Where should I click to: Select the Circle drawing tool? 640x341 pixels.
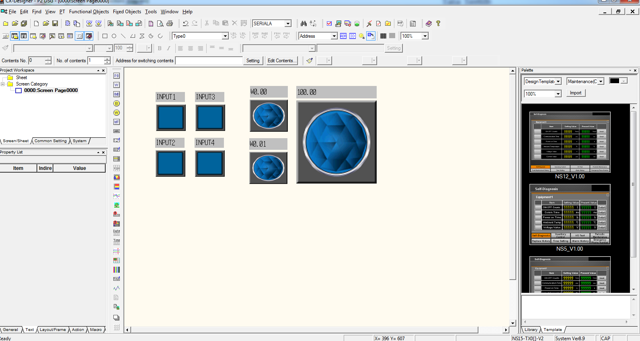pos(114,36)
